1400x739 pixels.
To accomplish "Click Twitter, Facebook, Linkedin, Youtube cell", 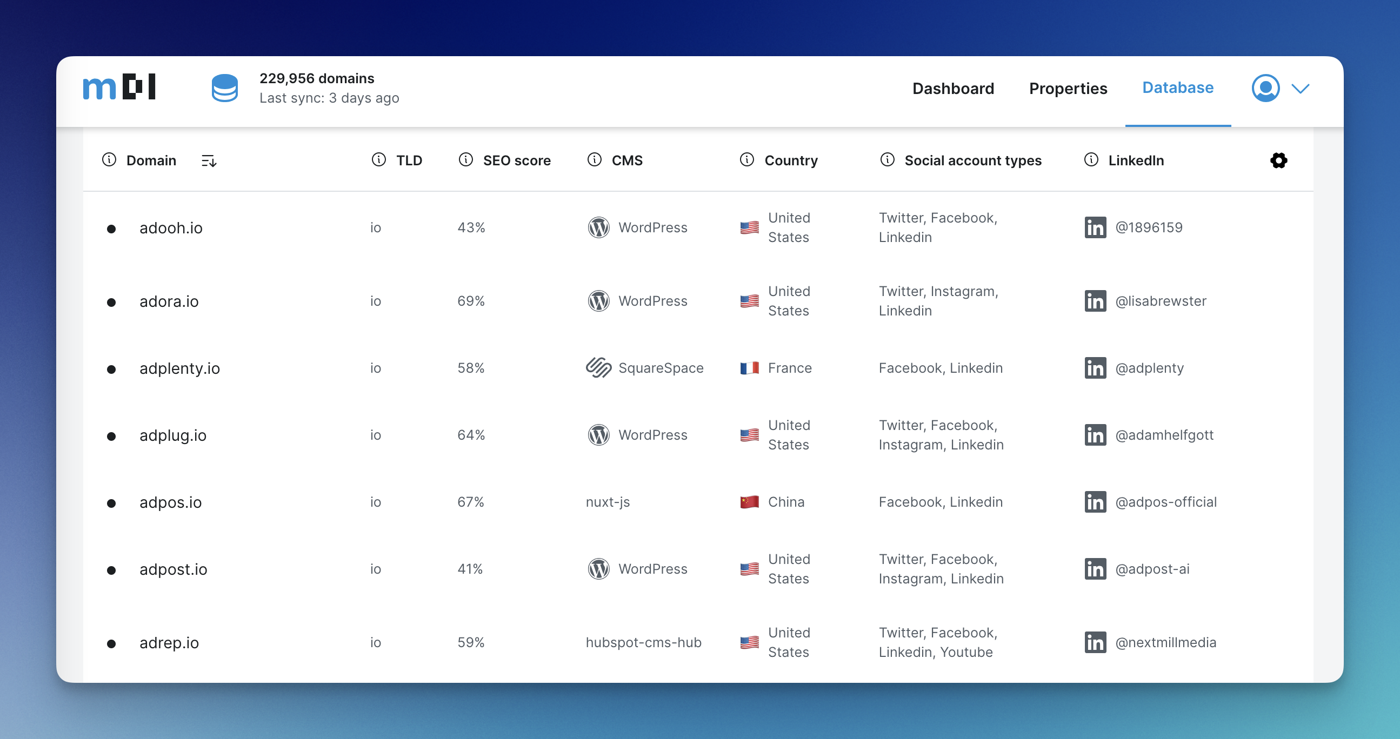I will point(938,642).
